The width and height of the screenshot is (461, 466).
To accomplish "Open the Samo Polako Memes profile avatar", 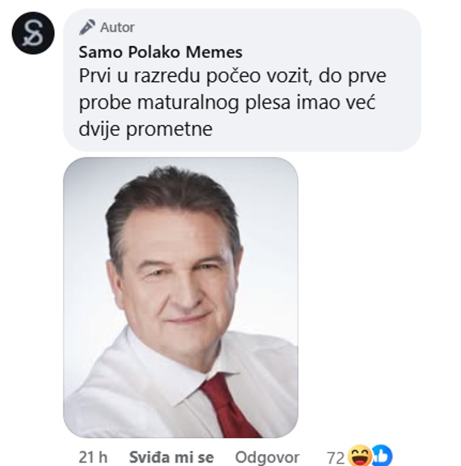I will [x=33, y=33].
